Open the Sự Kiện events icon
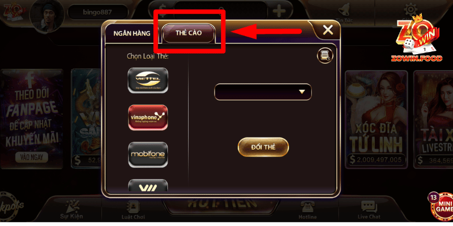 tap(71, 206)
